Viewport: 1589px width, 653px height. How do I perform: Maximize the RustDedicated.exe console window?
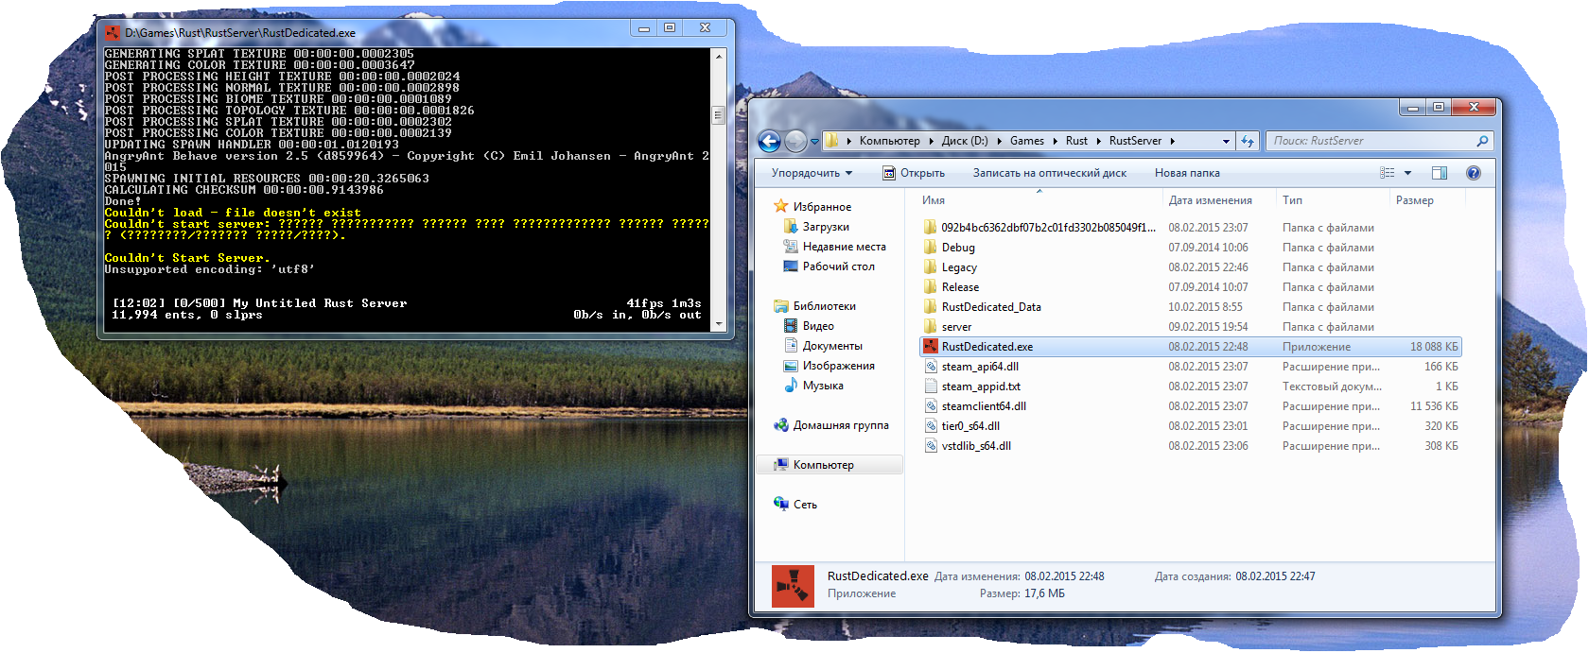point(670,28)
